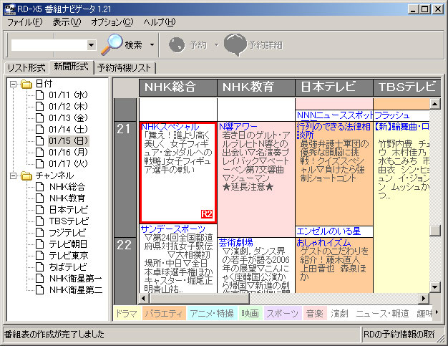This screenshot has height=346, width=448.
Task: Click the アニメ・特撮 genre color legend
Action: [212, 314]
